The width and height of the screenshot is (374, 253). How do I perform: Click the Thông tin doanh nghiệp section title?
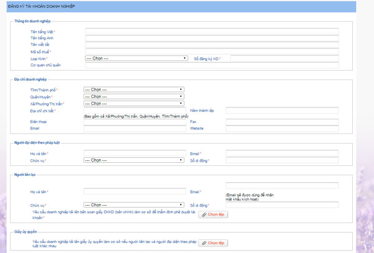(x=32, y=21)
